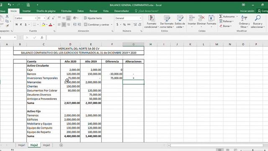The width and height of the screenshot is (268, 151).
Task: Open Formato condicional menu
Action: click(152, 21)
